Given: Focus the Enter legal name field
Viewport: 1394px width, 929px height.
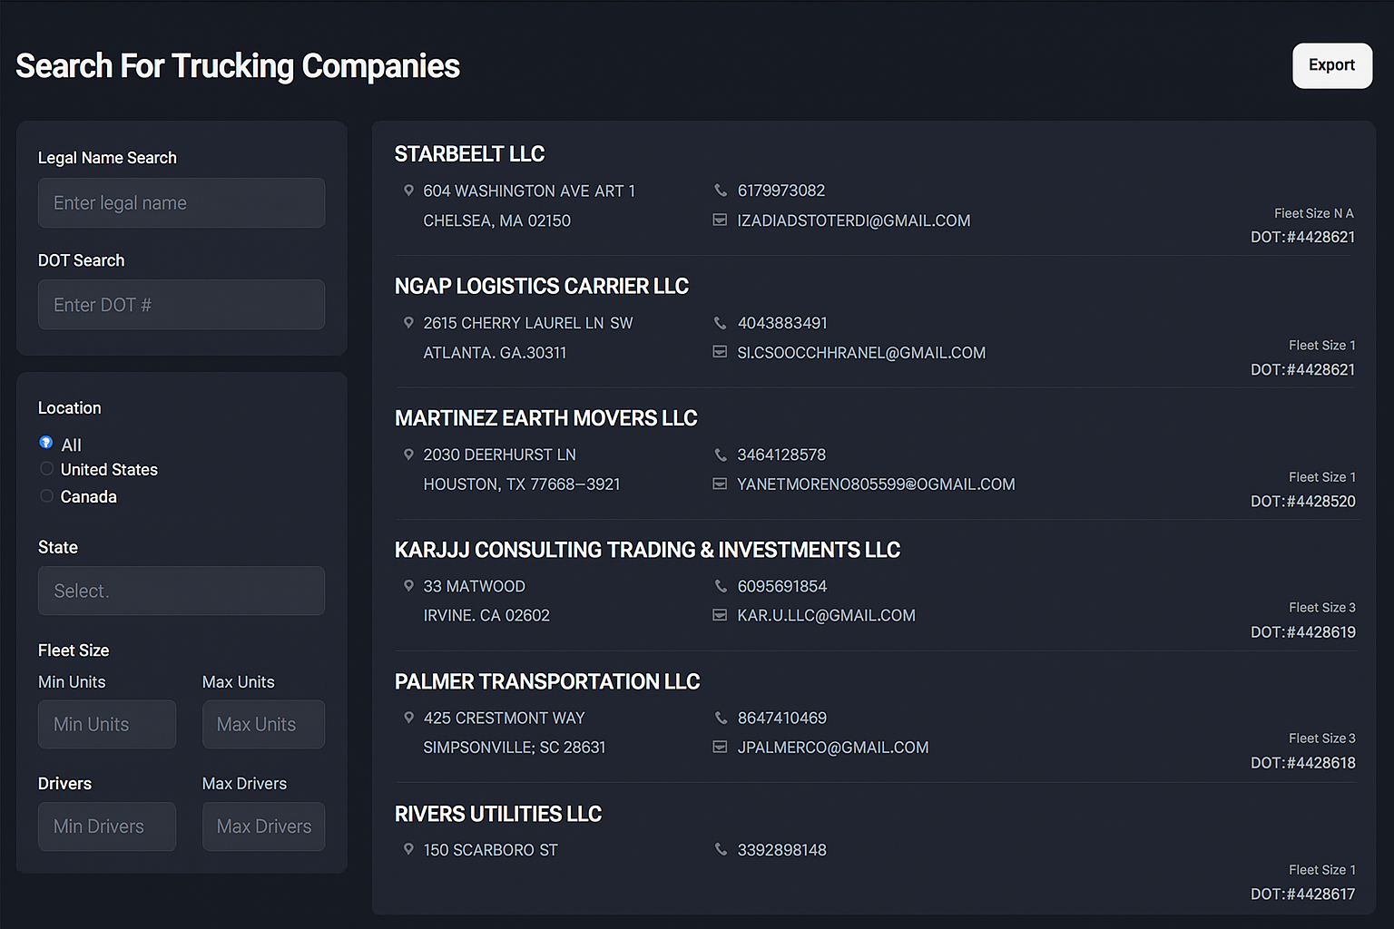Looking at the screenshot, I should 182,203.
